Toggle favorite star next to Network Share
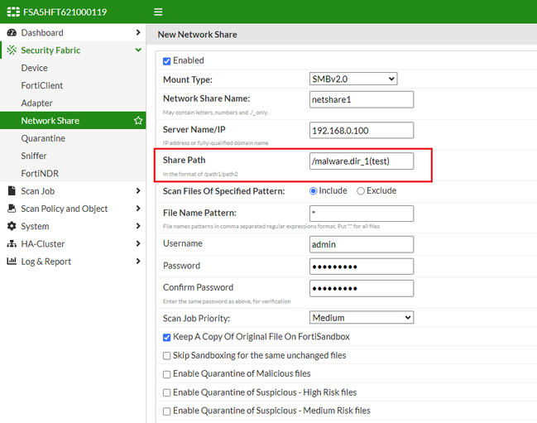 coord(138,121)
